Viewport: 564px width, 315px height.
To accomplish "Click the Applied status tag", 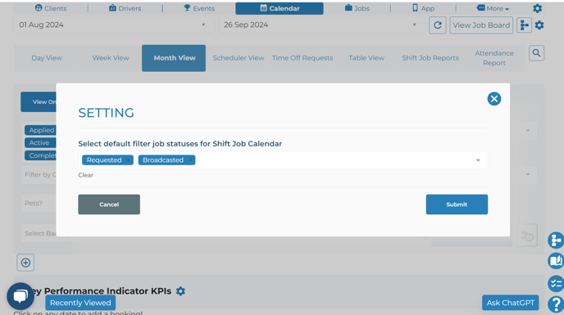I will pos(40,130).
